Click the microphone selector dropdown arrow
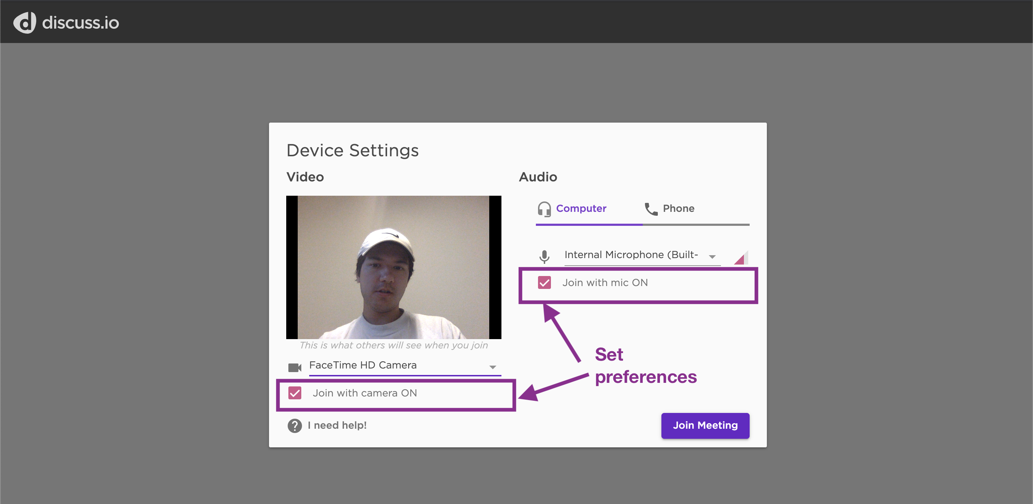1033x504 pixels. [x=712, y=257]
